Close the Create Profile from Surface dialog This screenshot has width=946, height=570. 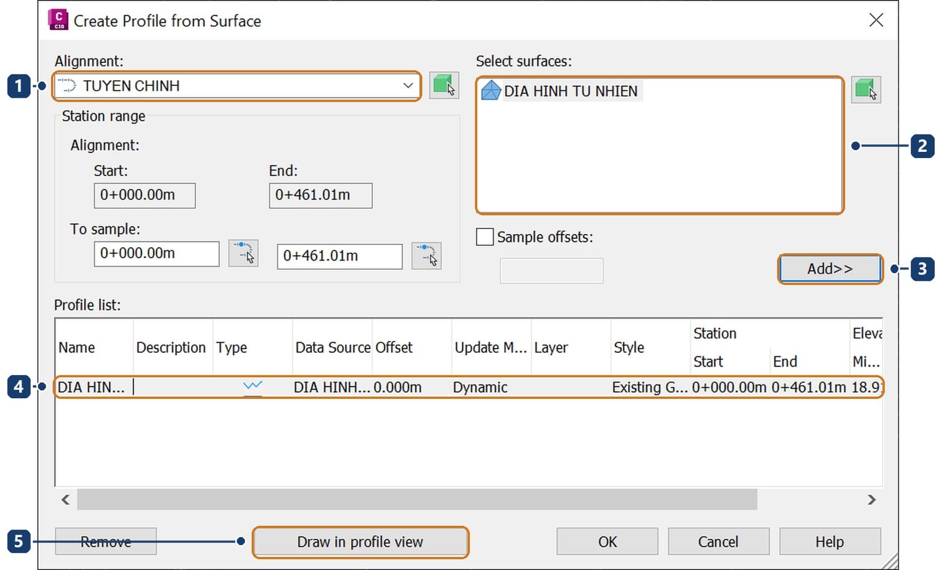click(876, 21)
